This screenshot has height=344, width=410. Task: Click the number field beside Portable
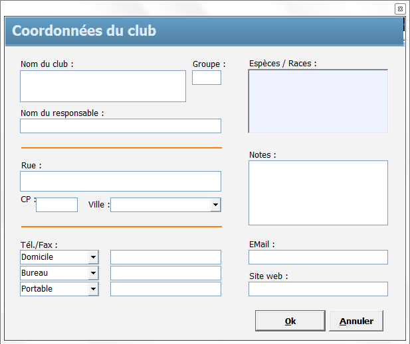point(165,289)
